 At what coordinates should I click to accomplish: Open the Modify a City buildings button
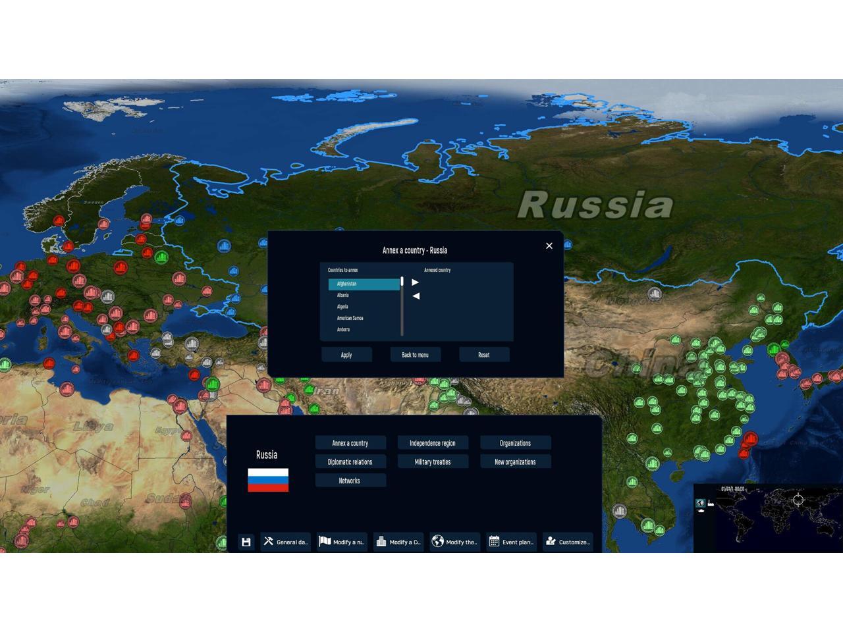point(398,542)
